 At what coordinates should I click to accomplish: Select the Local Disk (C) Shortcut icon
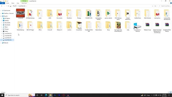[137, 27]
